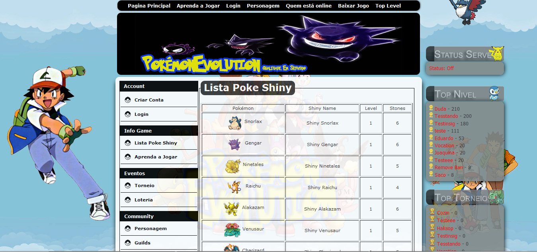Click the Shiny Gengar name cell
The height and width of the screenshot is (252, 537).
tap(322, 145)
